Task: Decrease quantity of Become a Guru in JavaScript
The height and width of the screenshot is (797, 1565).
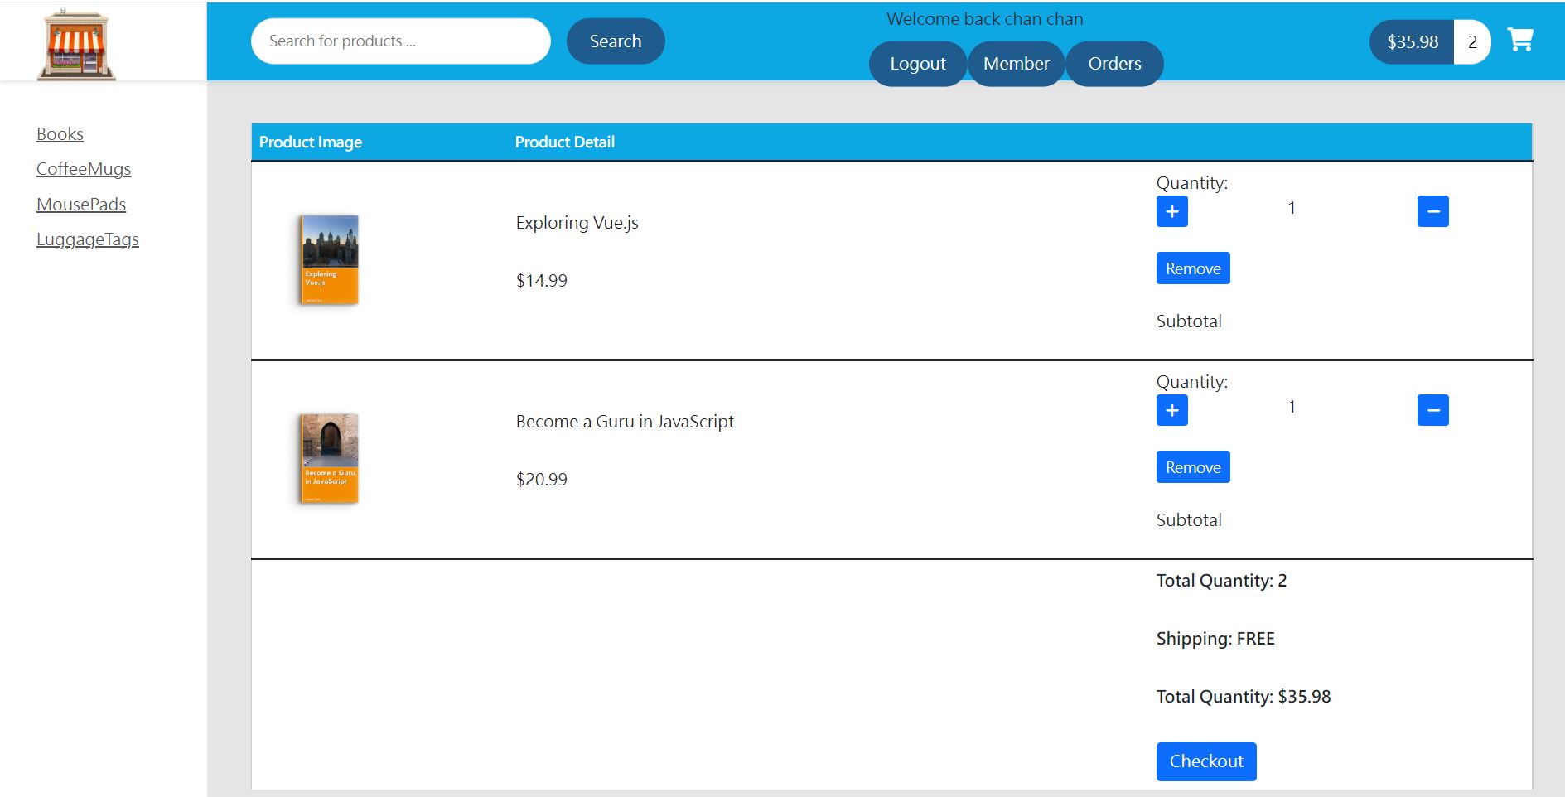Action: (x=1432, y=409)
